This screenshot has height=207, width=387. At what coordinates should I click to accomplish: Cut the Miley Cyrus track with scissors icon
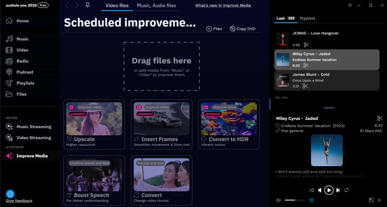[x=306, y=65]
